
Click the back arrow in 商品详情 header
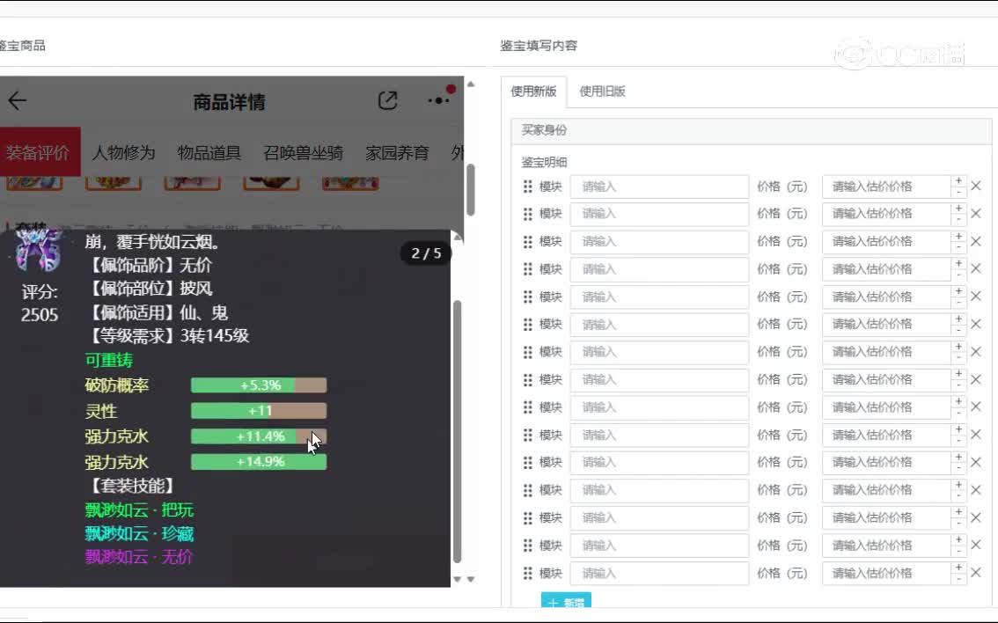[17, 101]
